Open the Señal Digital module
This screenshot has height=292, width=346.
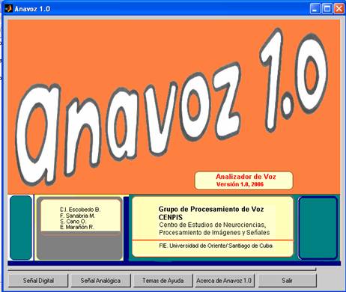(38, 281)
